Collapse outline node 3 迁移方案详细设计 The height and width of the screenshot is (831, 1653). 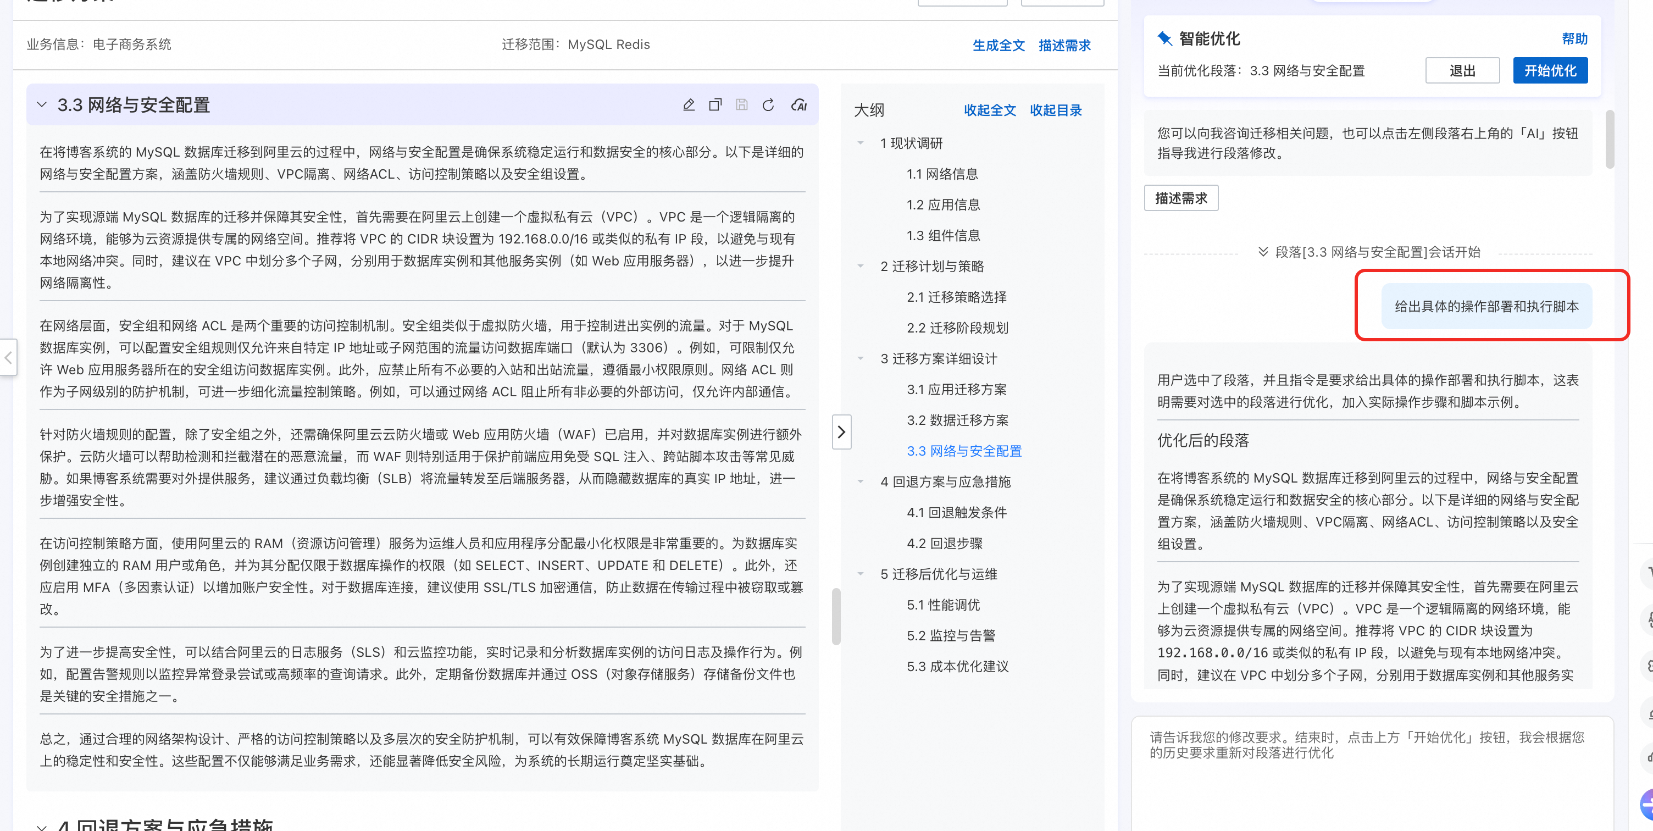pyautogui.click(x=861, y=359)
